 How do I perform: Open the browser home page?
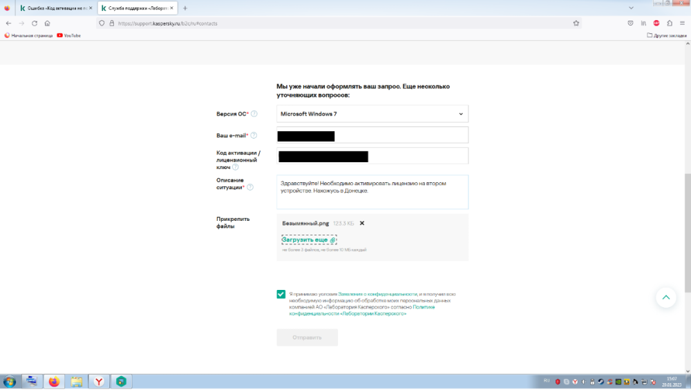47,23
